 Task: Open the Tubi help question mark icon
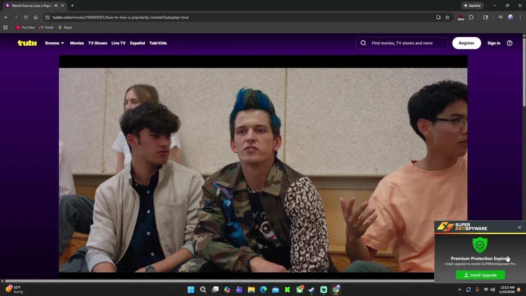pyautogui.click(x=510, y=43)
